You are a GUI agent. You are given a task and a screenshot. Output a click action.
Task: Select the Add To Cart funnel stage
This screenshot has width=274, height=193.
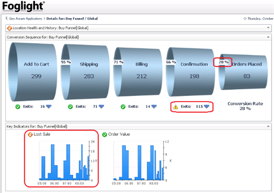pos(33,72)
